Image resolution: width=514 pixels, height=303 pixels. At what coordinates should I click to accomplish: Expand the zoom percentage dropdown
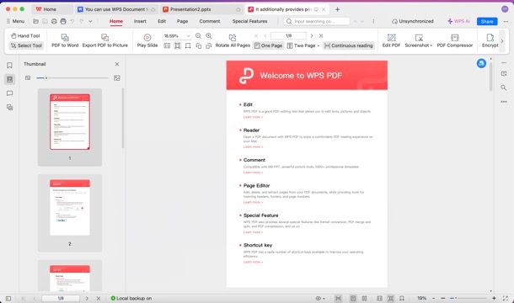tap(189, 35)
